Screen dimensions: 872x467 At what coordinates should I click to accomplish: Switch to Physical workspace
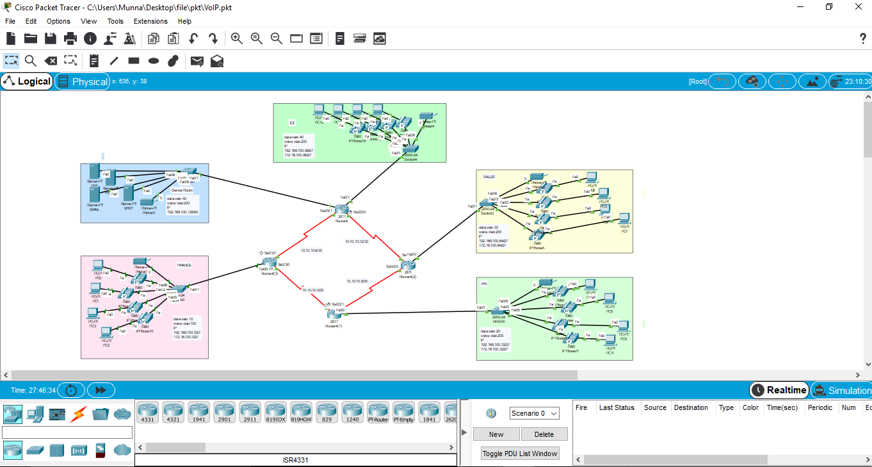pyautogui.click(x=82, y=81)
